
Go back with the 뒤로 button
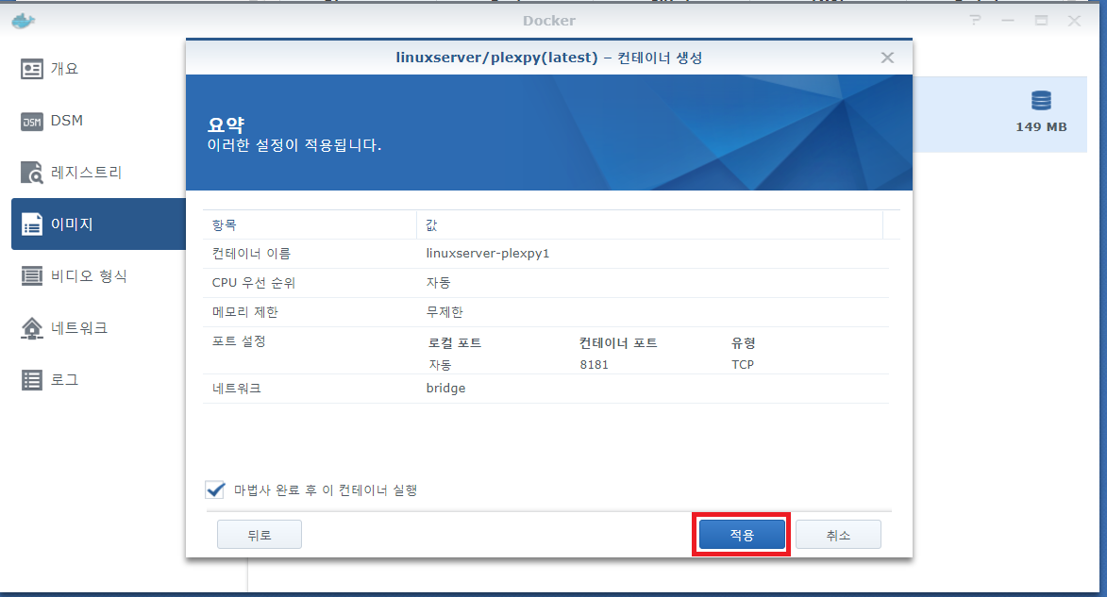point(260,535)
